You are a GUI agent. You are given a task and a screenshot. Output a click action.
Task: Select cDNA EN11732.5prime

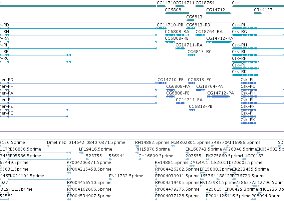(x=126, y=176)
